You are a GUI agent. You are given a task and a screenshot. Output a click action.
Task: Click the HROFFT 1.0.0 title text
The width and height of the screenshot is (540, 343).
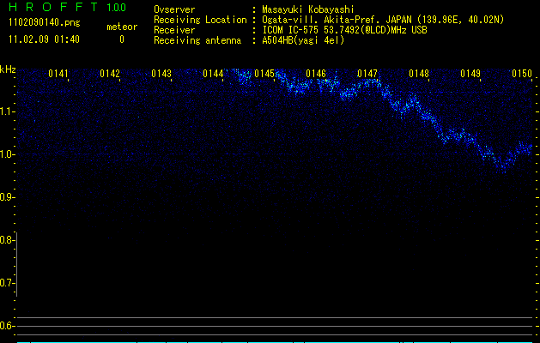point(68,7)
